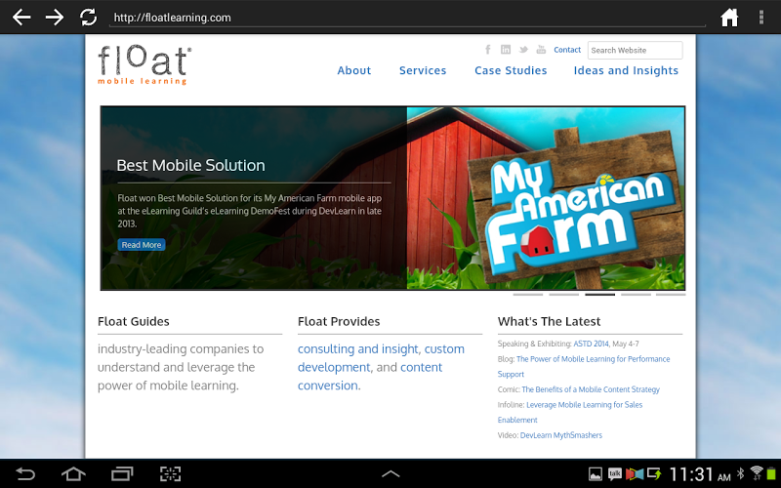Screen dimensions: 781x488
Task: Open the DevLearn MythSmashers video link
Action: 560,435
